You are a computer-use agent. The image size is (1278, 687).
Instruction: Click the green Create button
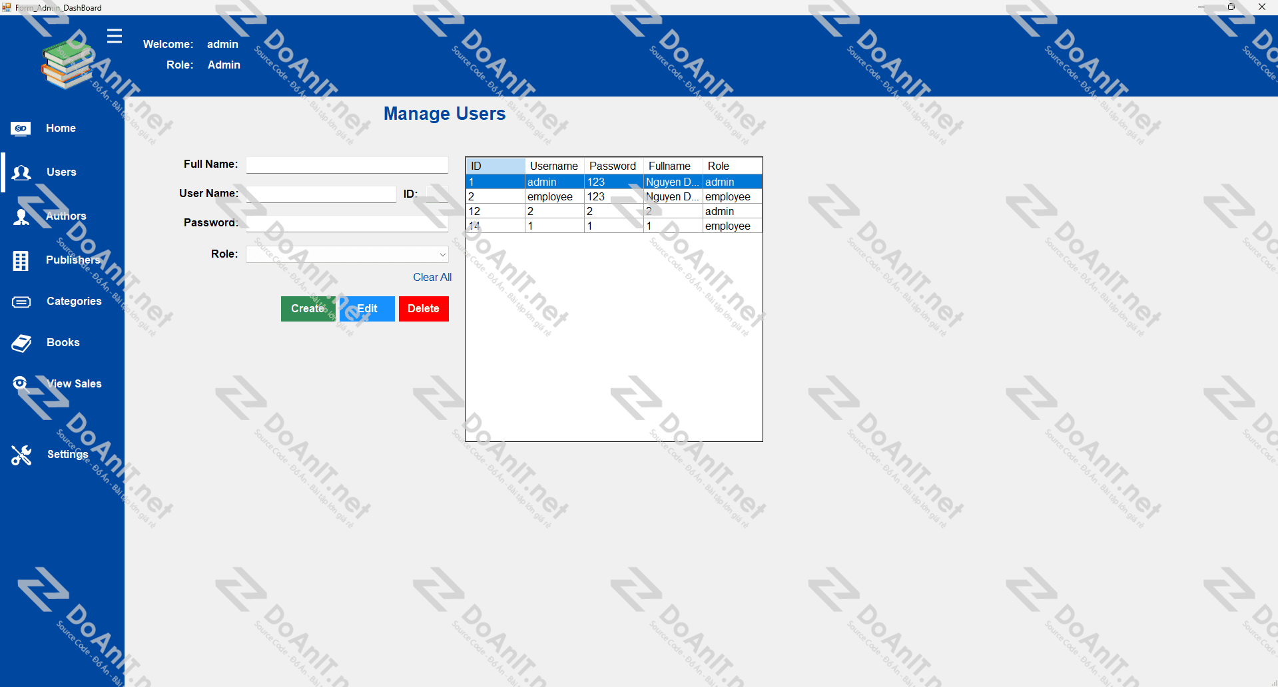pos(308,309)
